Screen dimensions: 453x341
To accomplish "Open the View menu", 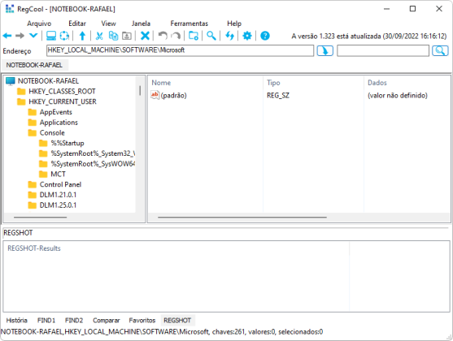I will point(108,24).
